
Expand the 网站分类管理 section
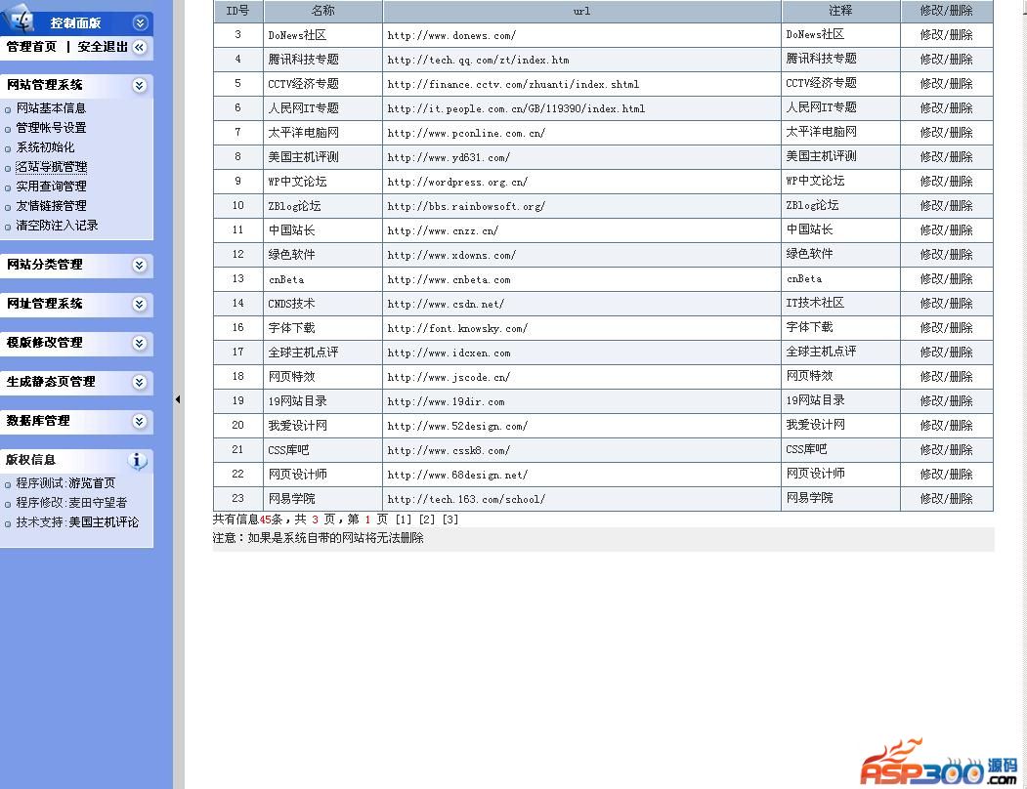click(x=139, y=265)
